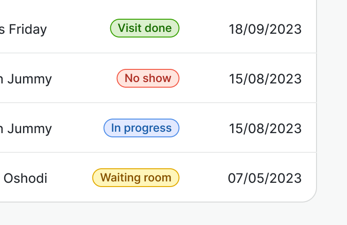Viewport: 347px width, 225px height.
Task: Click the date 18/09/2023
Action: coord(265,29)
